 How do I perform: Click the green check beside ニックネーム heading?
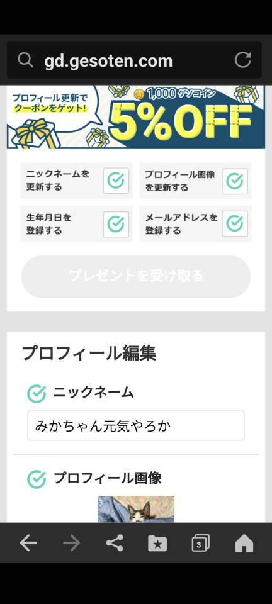[x=37, y=394]
